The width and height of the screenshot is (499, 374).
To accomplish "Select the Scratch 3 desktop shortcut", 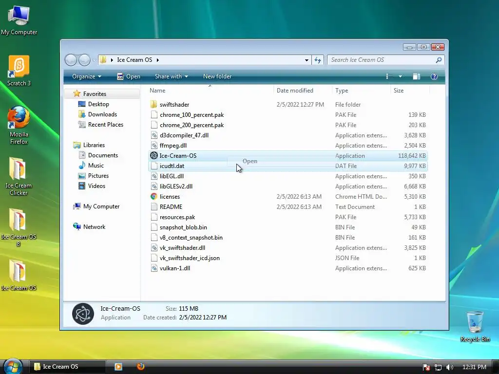I will (19, 71).
